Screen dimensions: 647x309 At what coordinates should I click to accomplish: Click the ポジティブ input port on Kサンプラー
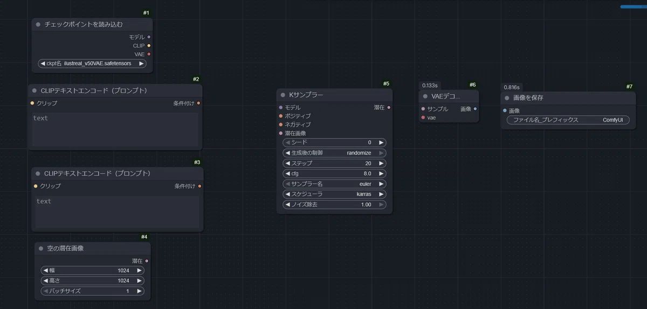281,116
